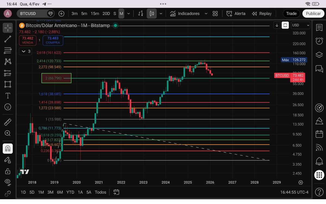Open the Indicadores menu
326x204 pixels.
click(185, 14)
